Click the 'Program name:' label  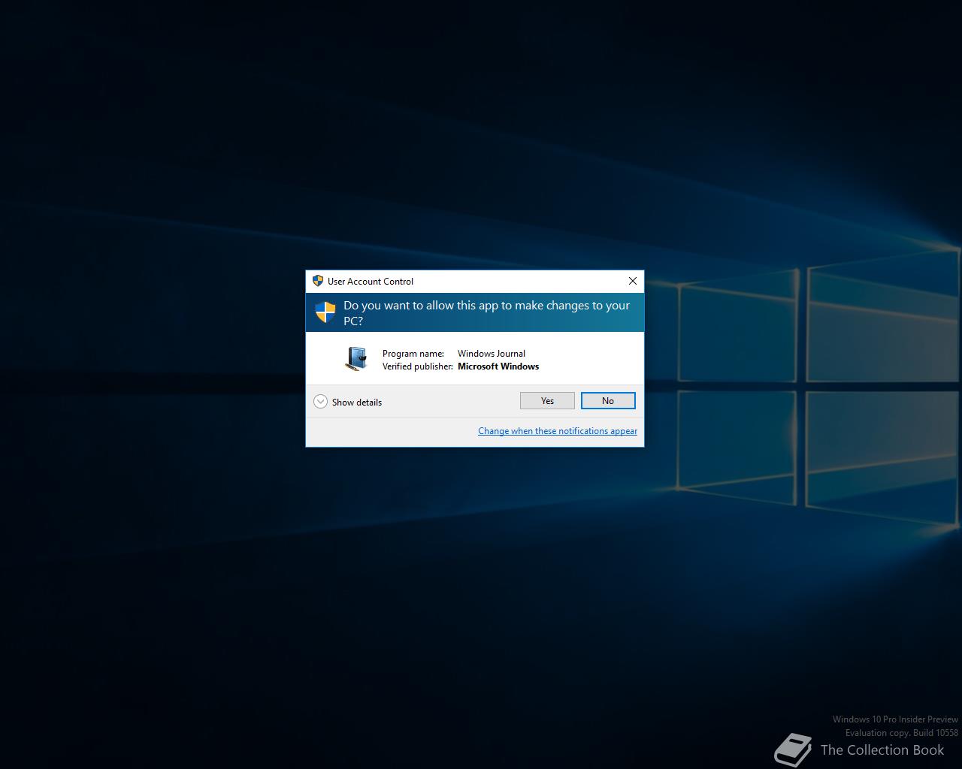pyautogui.click(x=413, y=354)
